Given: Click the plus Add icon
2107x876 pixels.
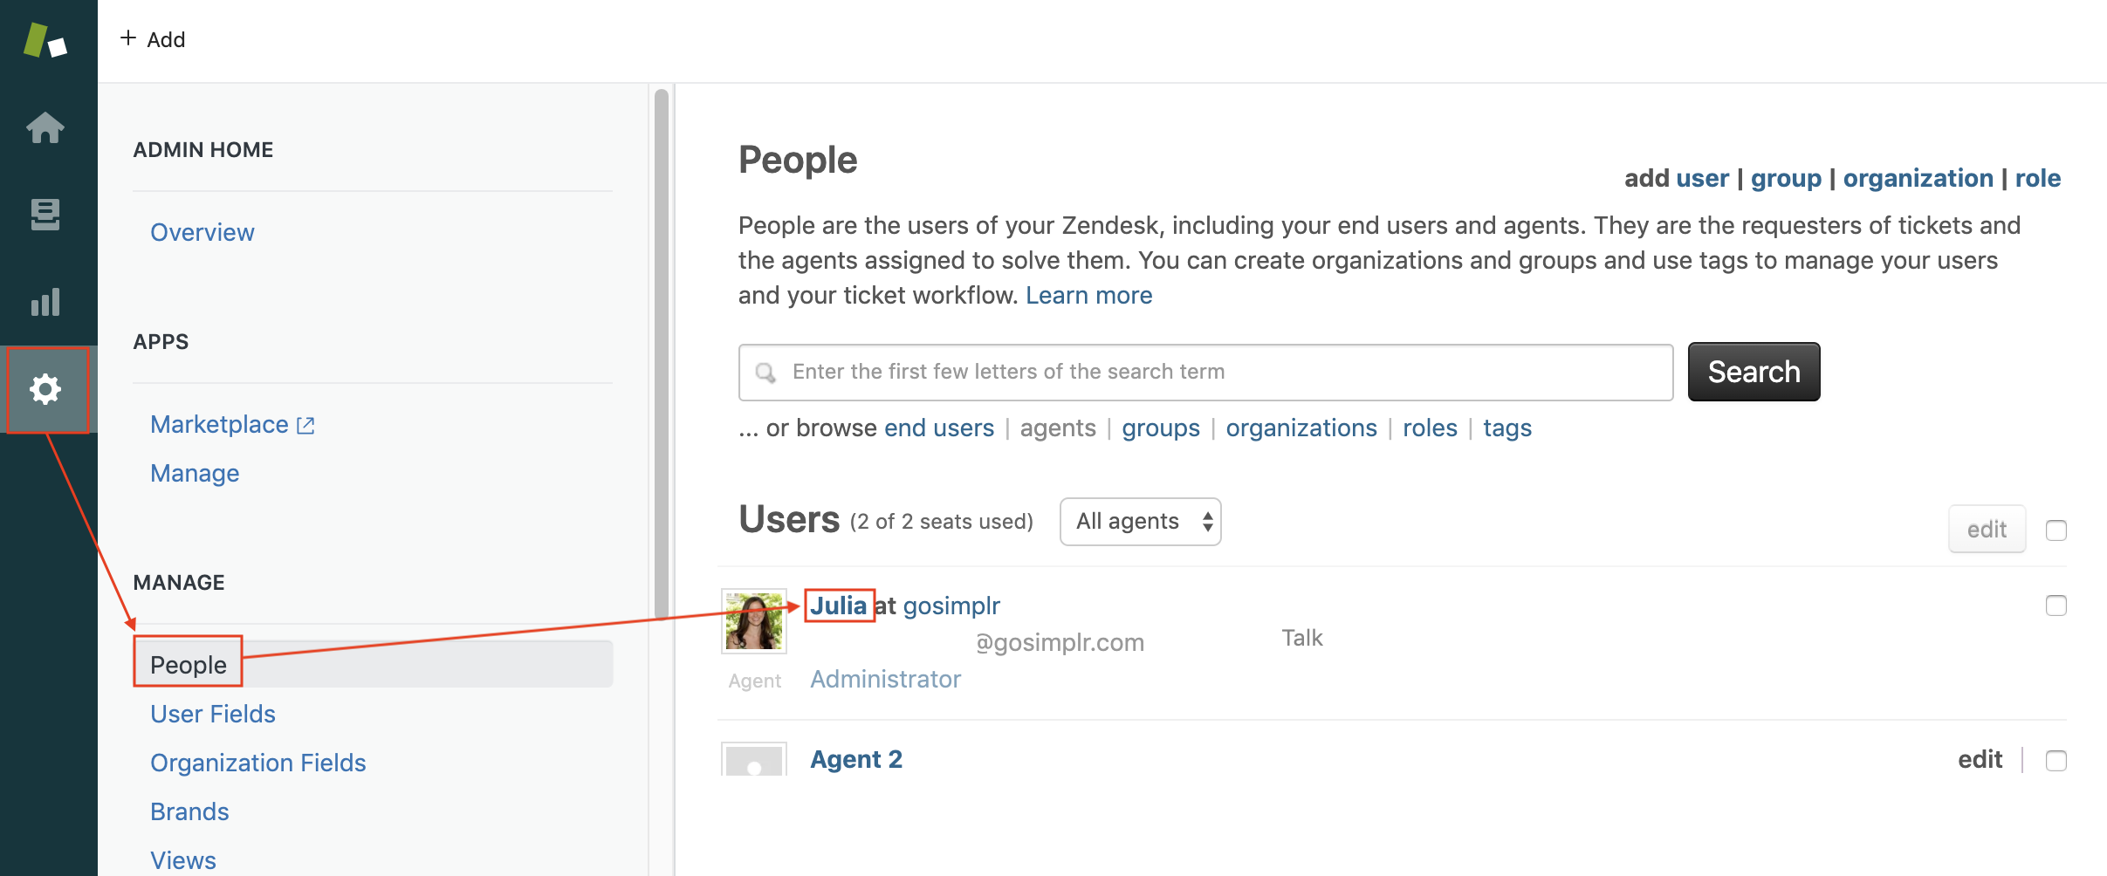Looking at the screenshot, I should (128, 38).
